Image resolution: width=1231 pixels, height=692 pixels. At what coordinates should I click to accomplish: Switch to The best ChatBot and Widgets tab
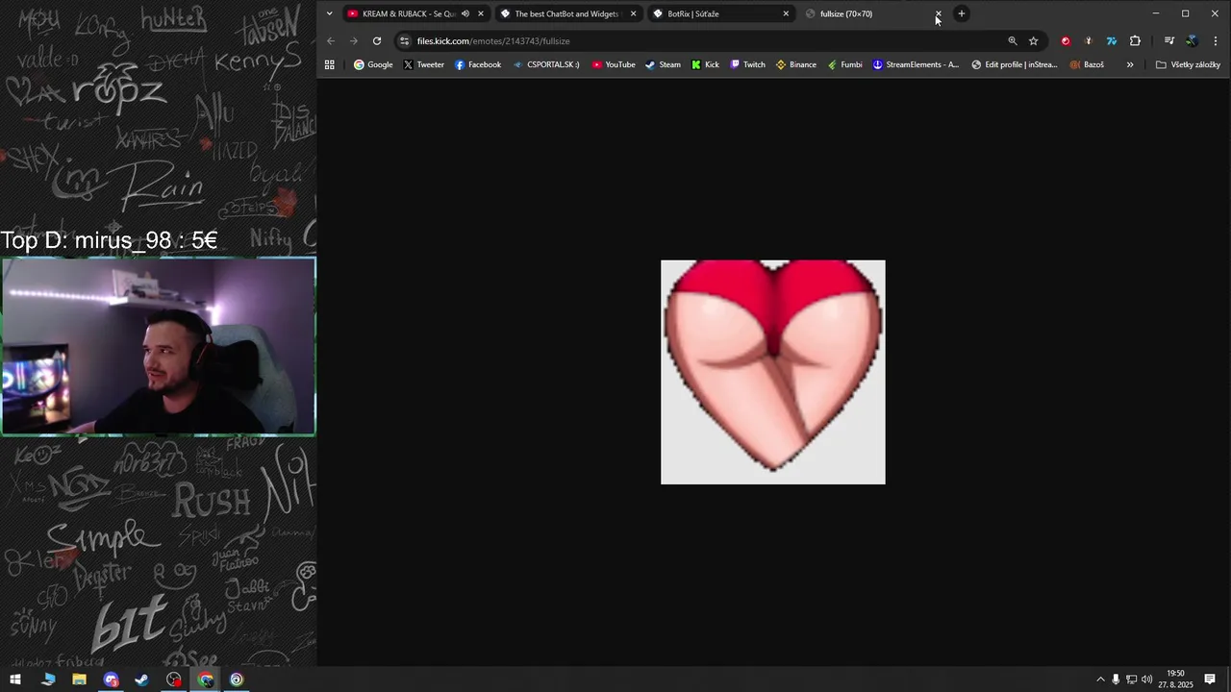(567, 13)
